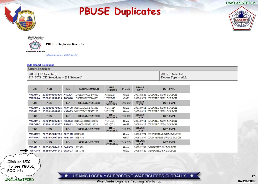Screen dimensions: 258x184
Task: Click LIN T05028 cell
Action: click(68, 98)
